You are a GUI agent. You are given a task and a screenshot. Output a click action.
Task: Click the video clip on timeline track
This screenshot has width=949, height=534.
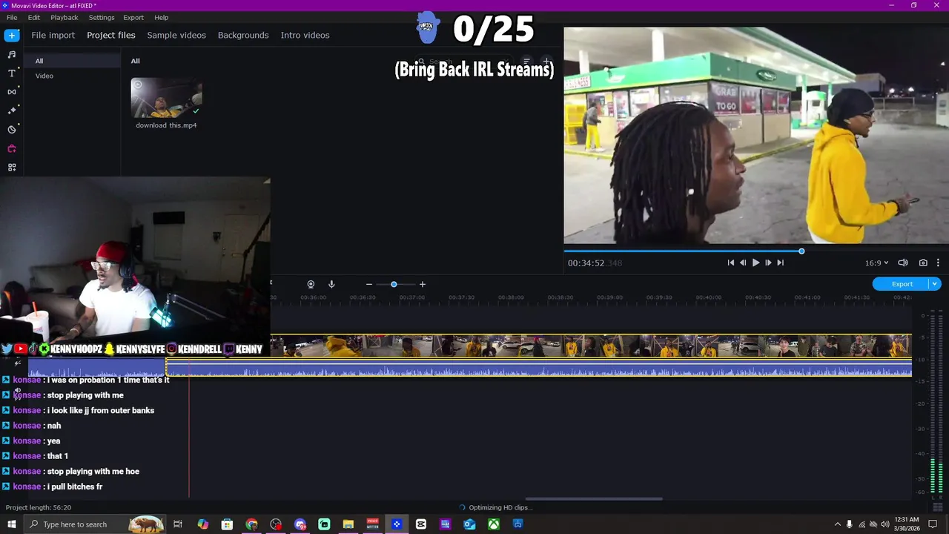(591, 346)
